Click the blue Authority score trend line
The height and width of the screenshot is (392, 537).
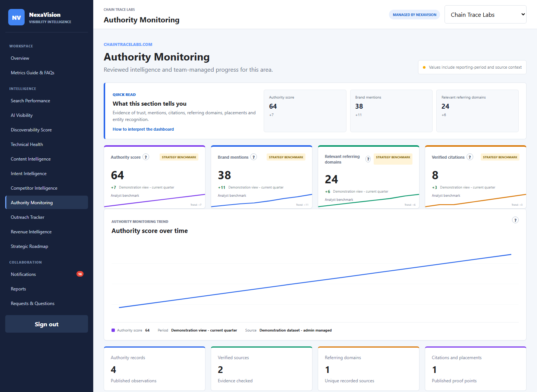315,281
